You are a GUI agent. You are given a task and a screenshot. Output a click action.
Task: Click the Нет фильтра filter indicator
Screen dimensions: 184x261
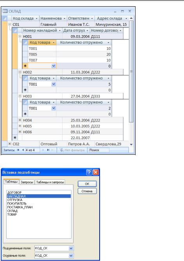click(72, 150)
